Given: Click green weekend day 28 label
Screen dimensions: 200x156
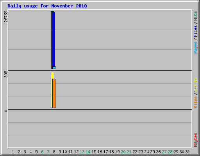Looking at the screenshot, I should coord(170,152).
